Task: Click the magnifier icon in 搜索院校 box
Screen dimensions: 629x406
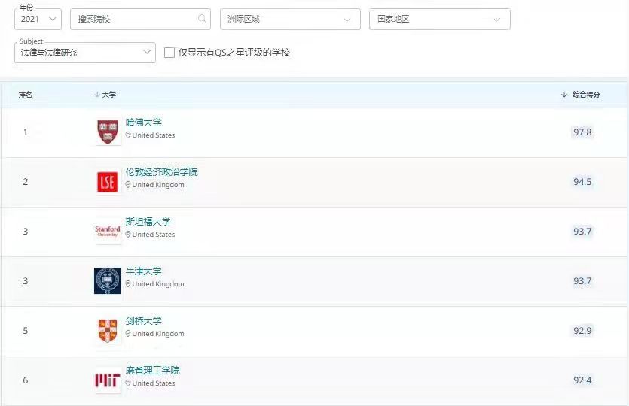Action: (202, 18)
